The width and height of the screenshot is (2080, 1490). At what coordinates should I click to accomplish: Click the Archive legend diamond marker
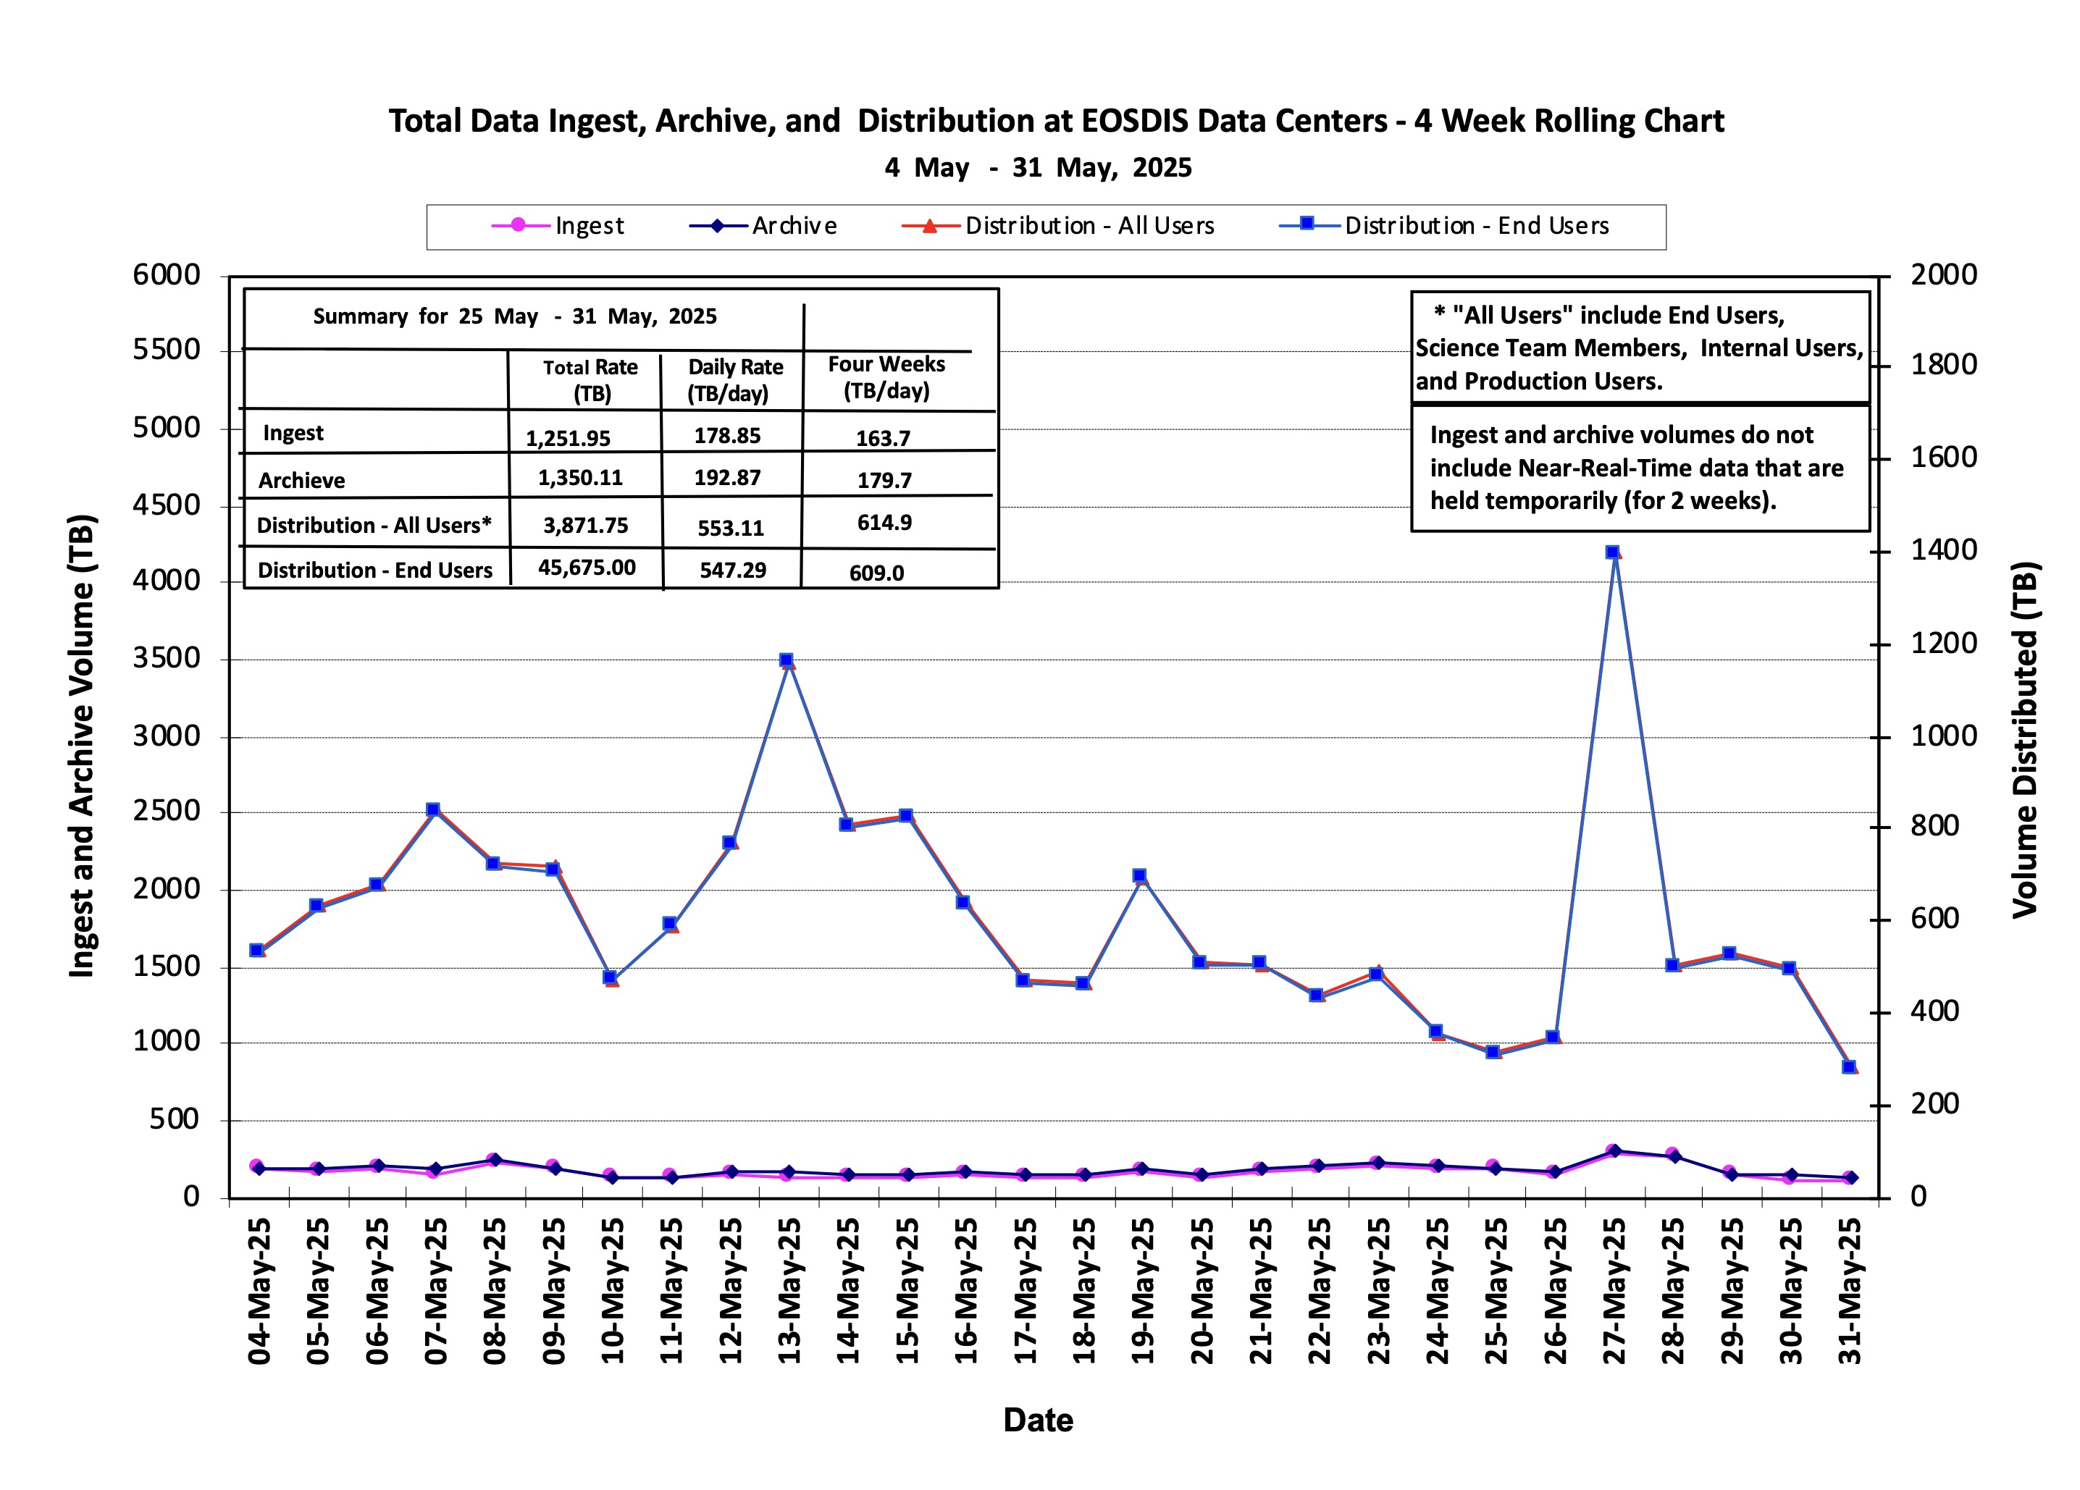tap(717, 226)
